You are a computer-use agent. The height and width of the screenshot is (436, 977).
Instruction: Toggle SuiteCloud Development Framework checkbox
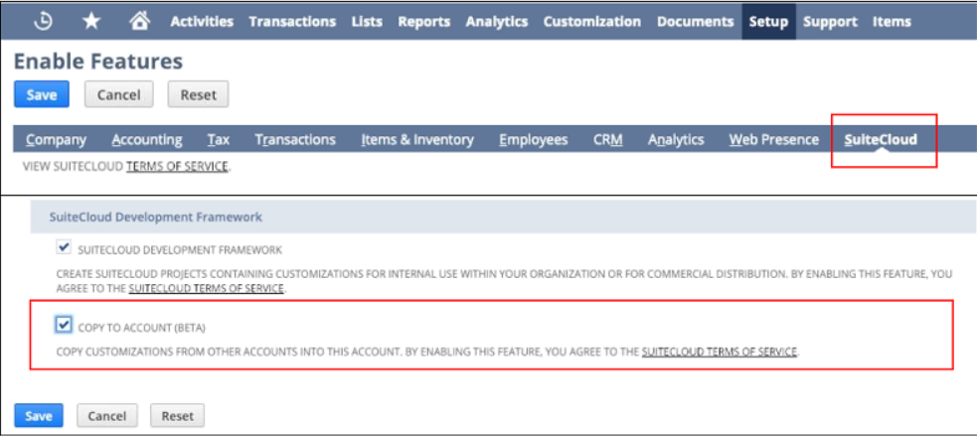point(65,248)
